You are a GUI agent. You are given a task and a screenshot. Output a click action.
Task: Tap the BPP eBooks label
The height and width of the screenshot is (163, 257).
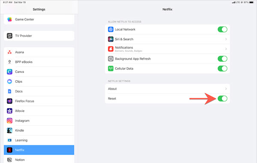(x=24, y=62)
